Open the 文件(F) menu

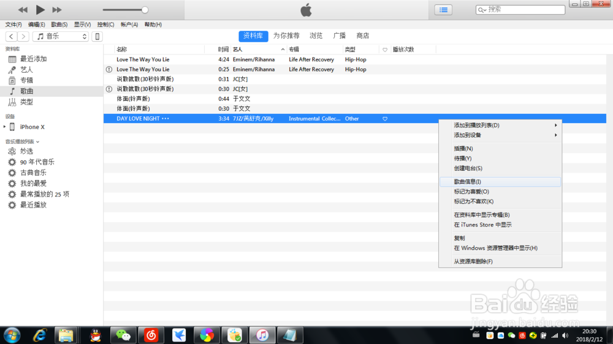(13, 24)
